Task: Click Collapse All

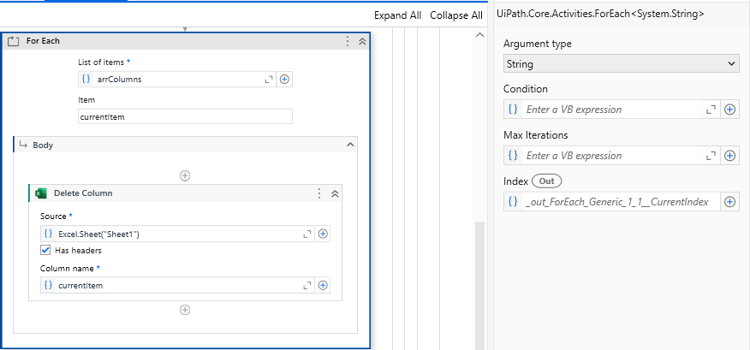Action: coord(456,15)
